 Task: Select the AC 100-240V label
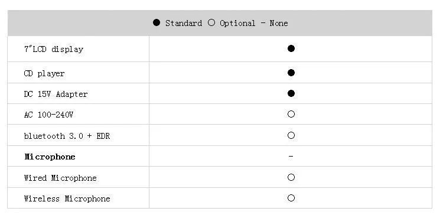[48, 115]
